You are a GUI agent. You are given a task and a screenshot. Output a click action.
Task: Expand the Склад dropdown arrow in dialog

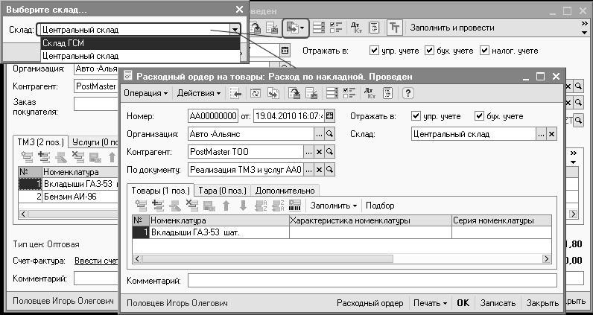(x=235, y=31)
